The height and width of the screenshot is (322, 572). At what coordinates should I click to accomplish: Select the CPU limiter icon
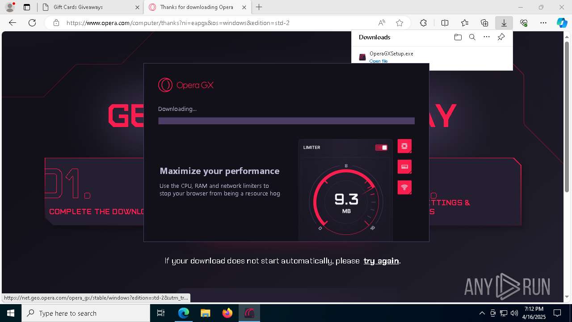404,146
